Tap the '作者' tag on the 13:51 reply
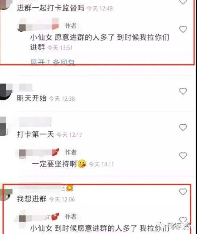197x234 pixels. coord(71,26)
